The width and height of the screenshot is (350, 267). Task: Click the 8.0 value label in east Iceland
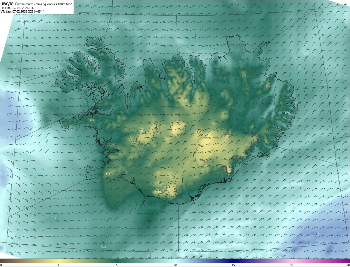(x=287, y=113)
